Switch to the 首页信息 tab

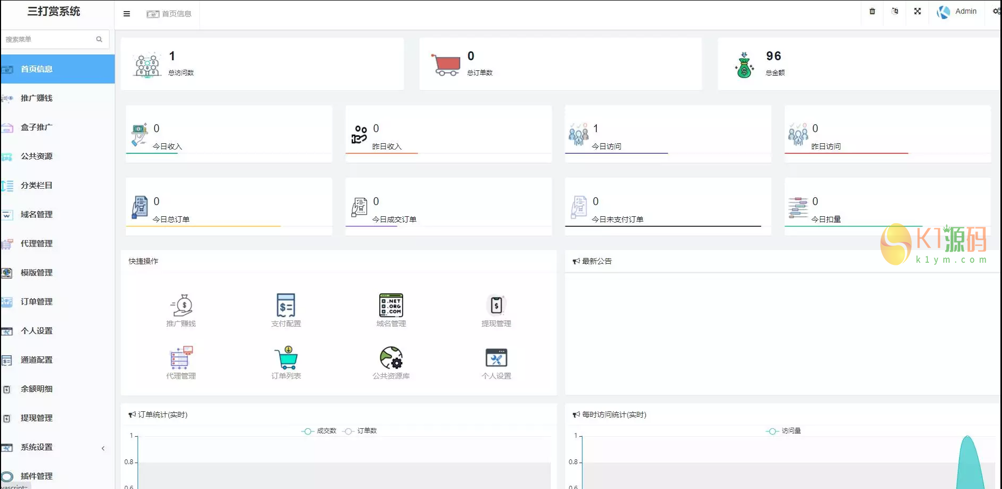(x=170, y=14)
